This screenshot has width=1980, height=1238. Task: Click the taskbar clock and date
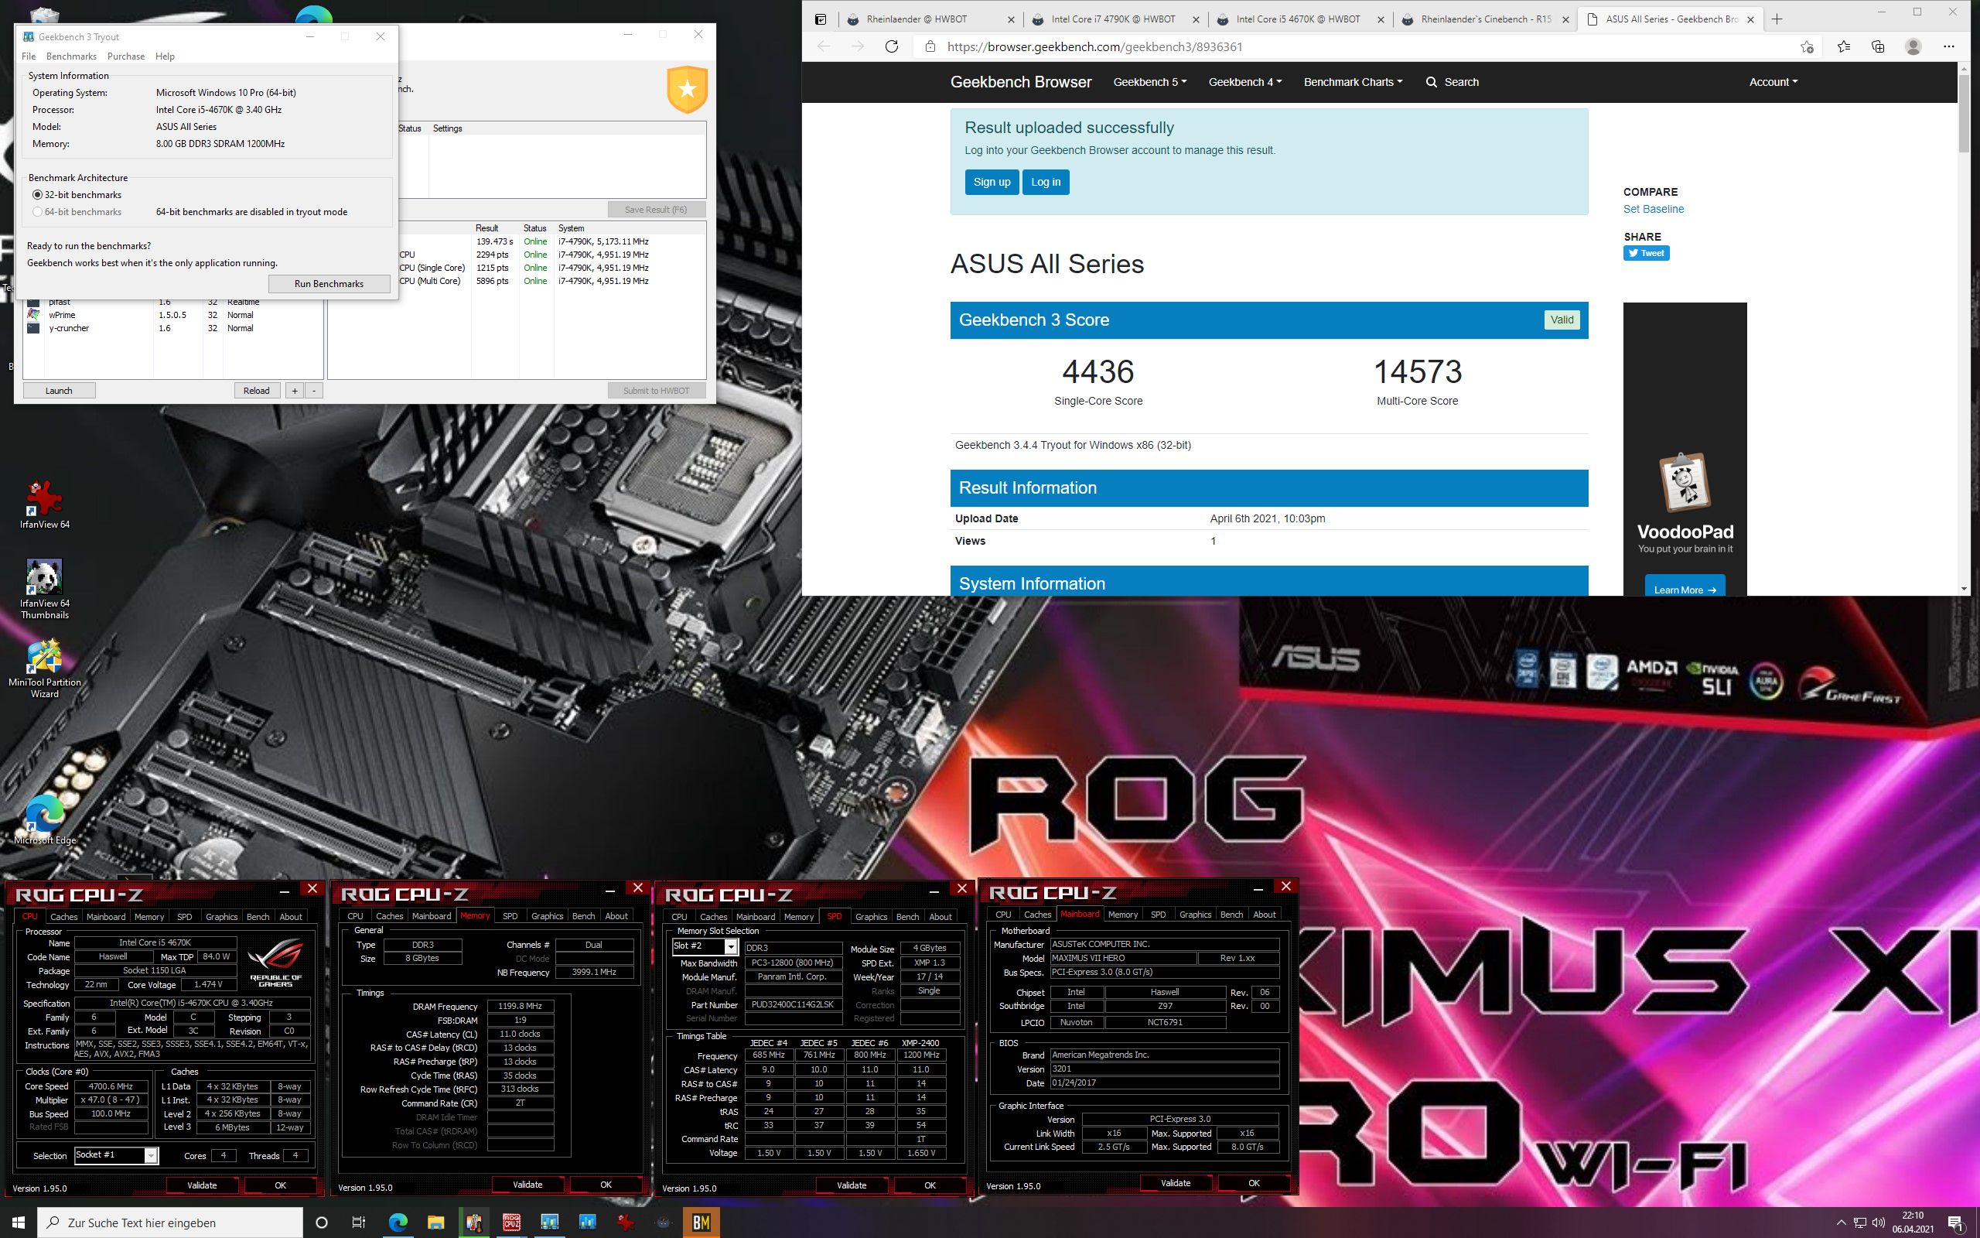click(x=1912, y=1223)
